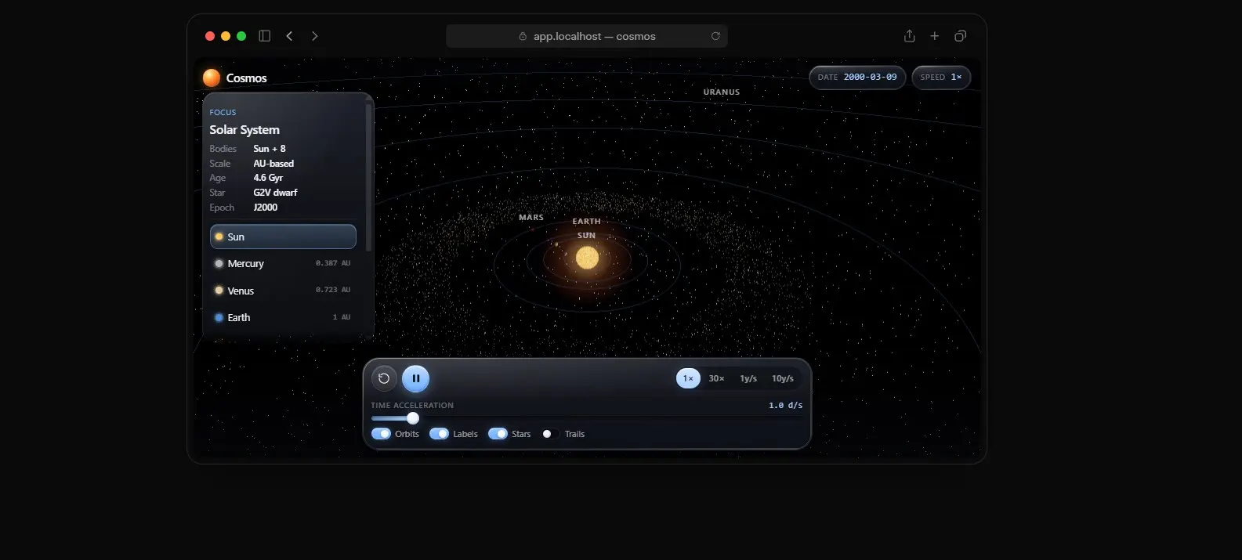Screen dimensions: 1242x560
Task: Open the browser share icon
Action: (909, 36)
